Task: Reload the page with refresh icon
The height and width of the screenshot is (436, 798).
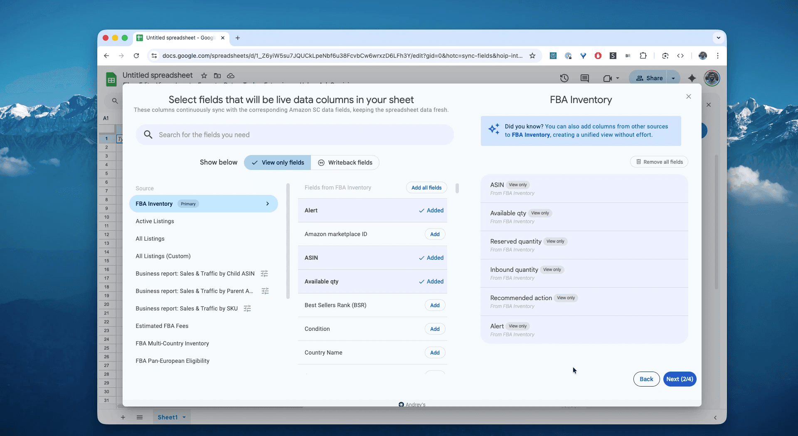Action: [136, 56]
